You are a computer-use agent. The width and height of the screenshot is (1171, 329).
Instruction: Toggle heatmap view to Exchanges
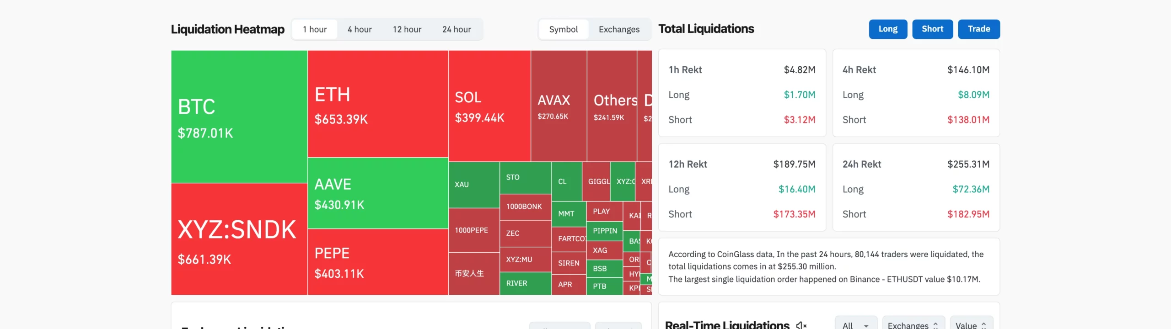[619, 29]
